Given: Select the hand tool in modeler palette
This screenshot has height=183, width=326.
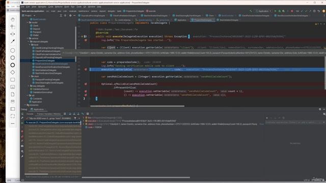Looking at the screenshot, I should click(x=13, y=19).
